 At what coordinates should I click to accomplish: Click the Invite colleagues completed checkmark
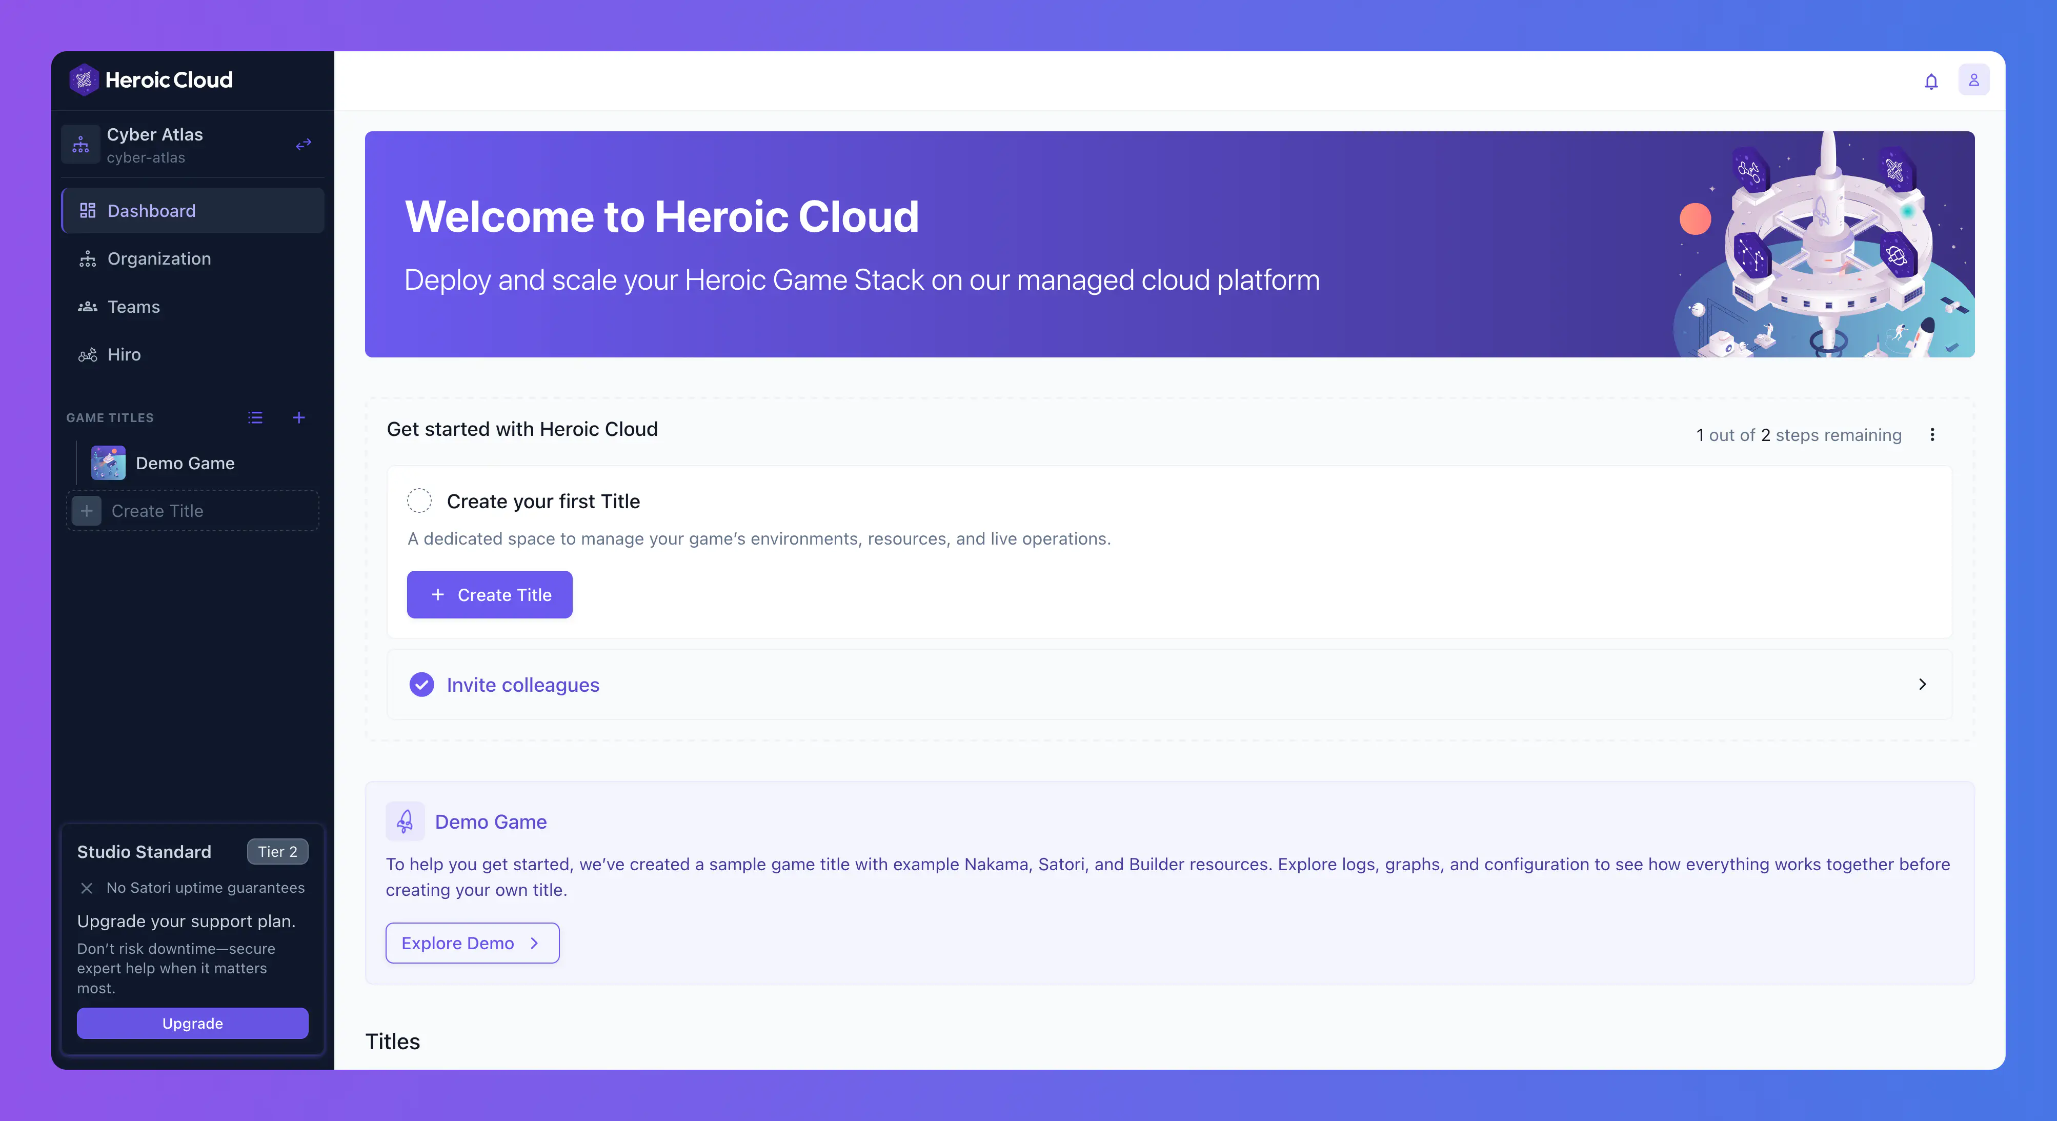(421, 685)
